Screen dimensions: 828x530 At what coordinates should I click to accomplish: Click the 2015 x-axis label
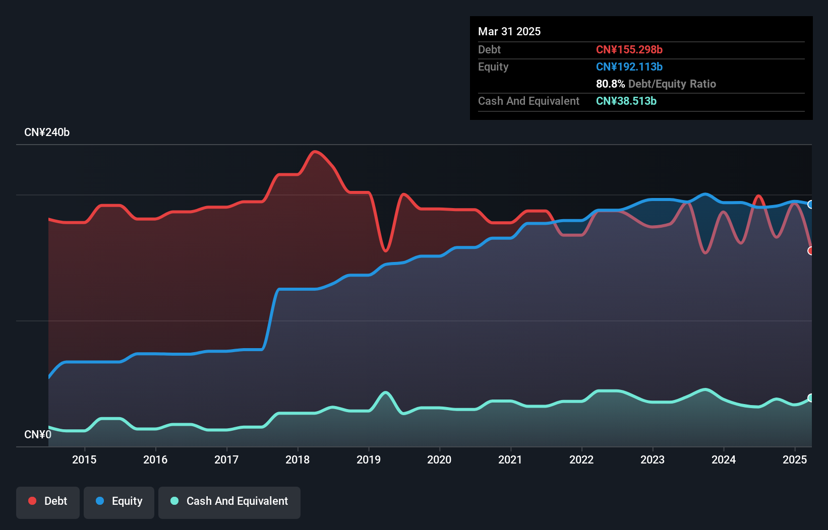84,459
